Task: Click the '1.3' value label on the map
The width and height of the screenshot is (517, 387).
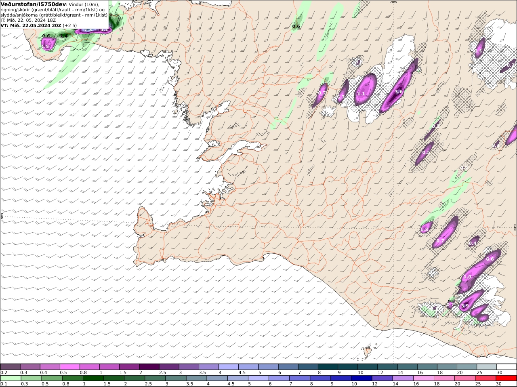Action: [424, 229]
